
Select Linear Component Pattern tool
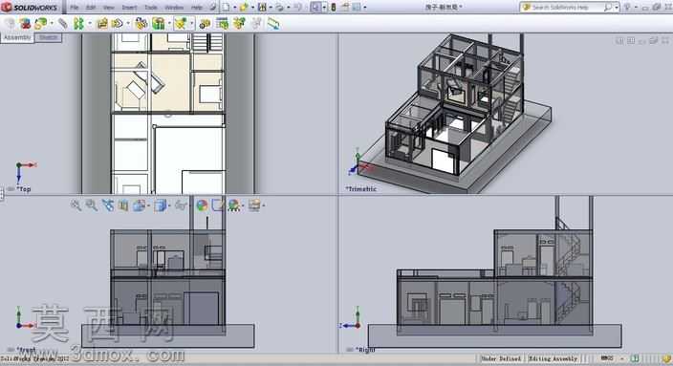(x=78, y=23)
